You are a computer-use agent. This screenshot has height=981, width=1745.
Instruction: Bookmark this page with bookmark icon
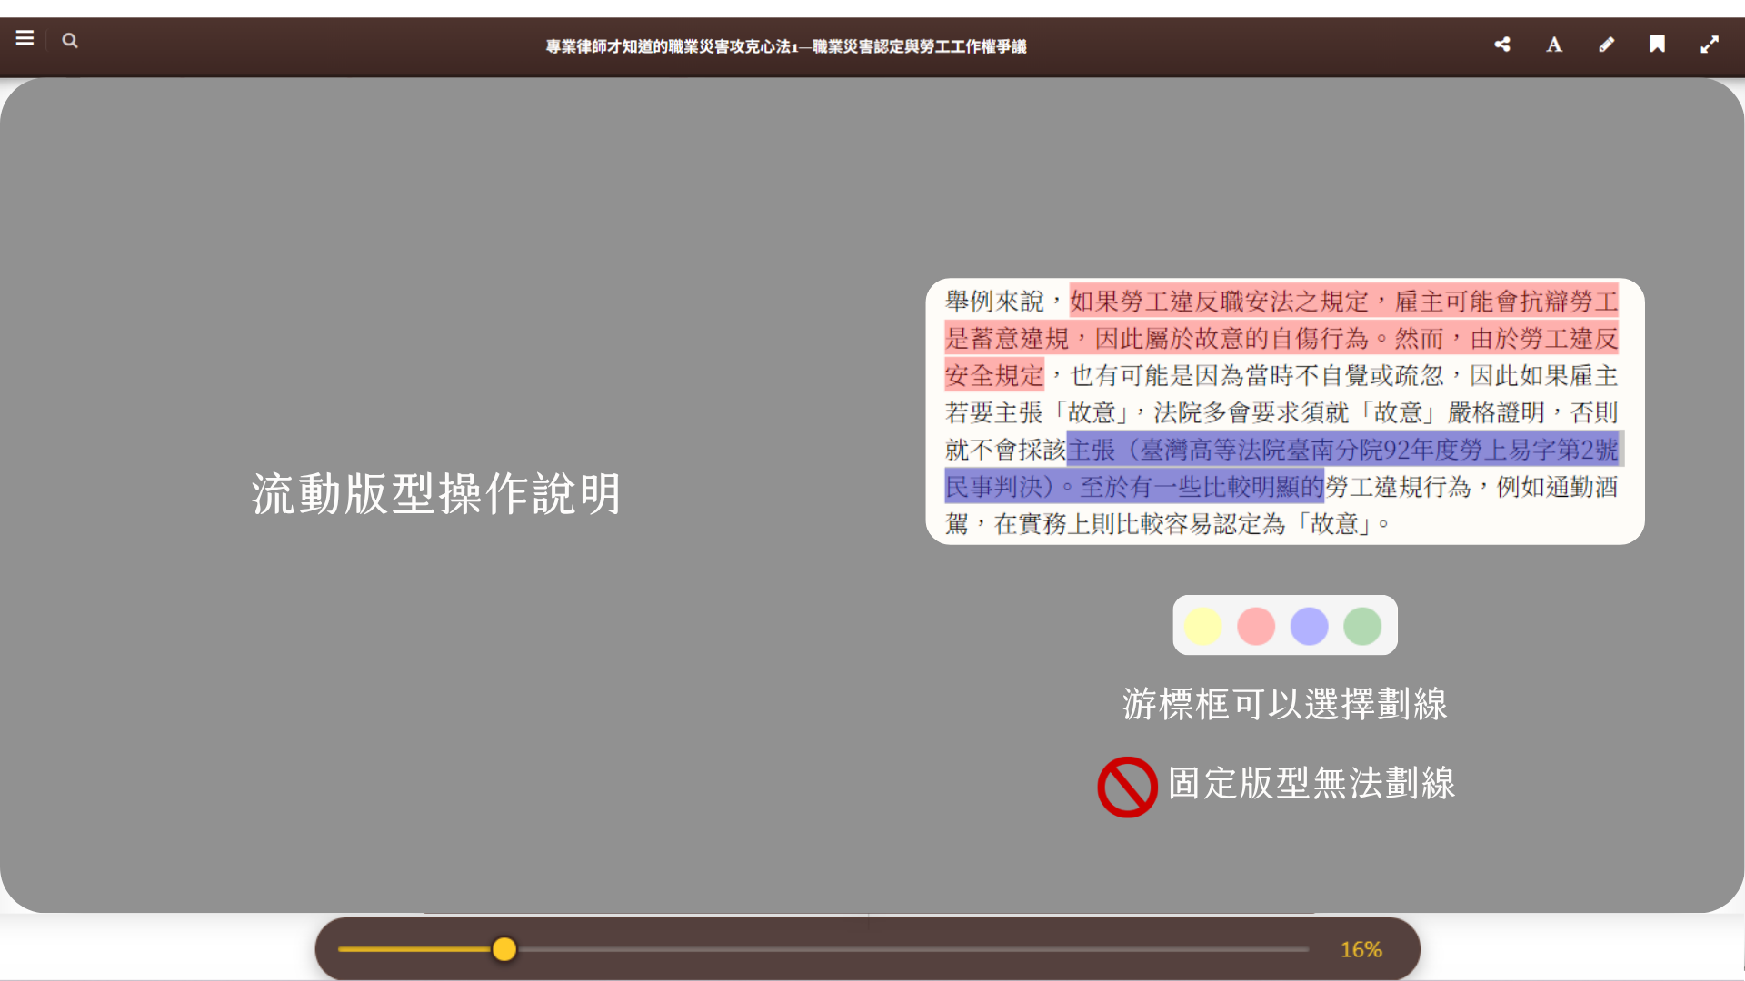click(x=1658, y=44)
